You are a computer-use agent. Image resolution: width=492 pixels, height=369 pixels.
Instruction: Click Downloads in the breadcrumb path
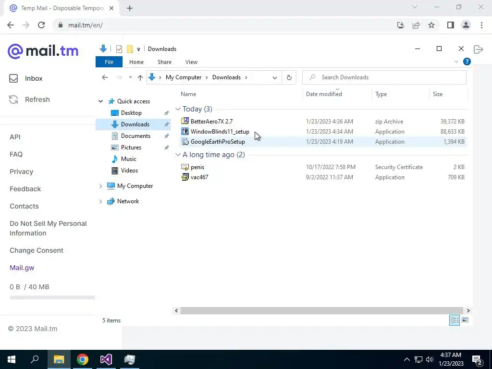tap(226, 77)
